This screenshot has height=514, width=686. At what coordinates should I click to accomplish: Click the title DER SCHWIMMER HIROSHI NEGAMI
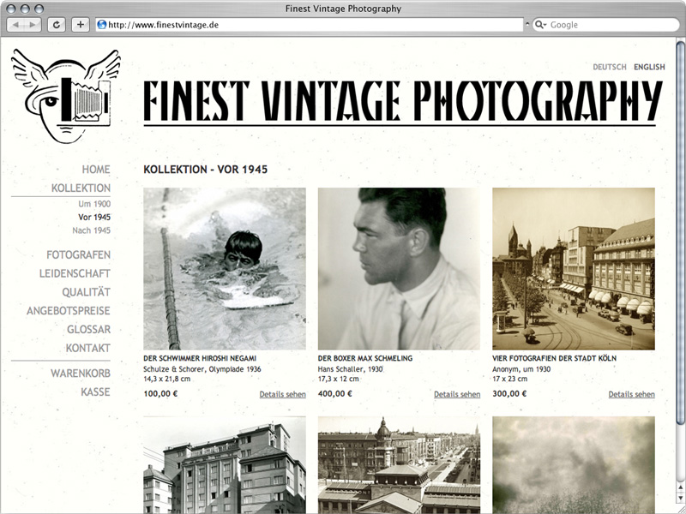tap(200, 358)
